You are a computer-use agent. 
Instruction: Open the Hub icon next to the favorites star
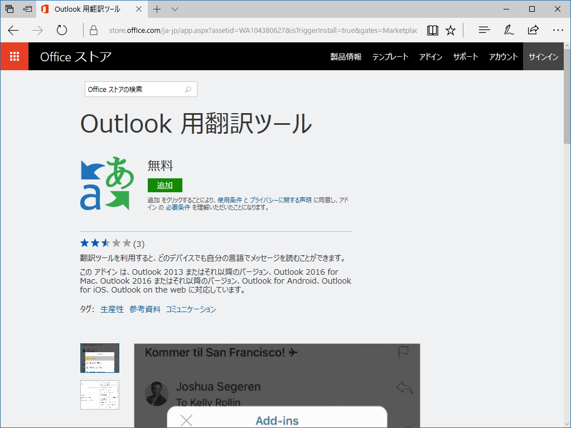click(484, 30)
